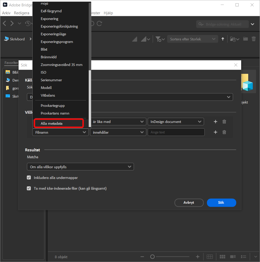
Task: Toggle the grid lock icon at bottom
Action: pyautogui.click(x=210, y=257)
